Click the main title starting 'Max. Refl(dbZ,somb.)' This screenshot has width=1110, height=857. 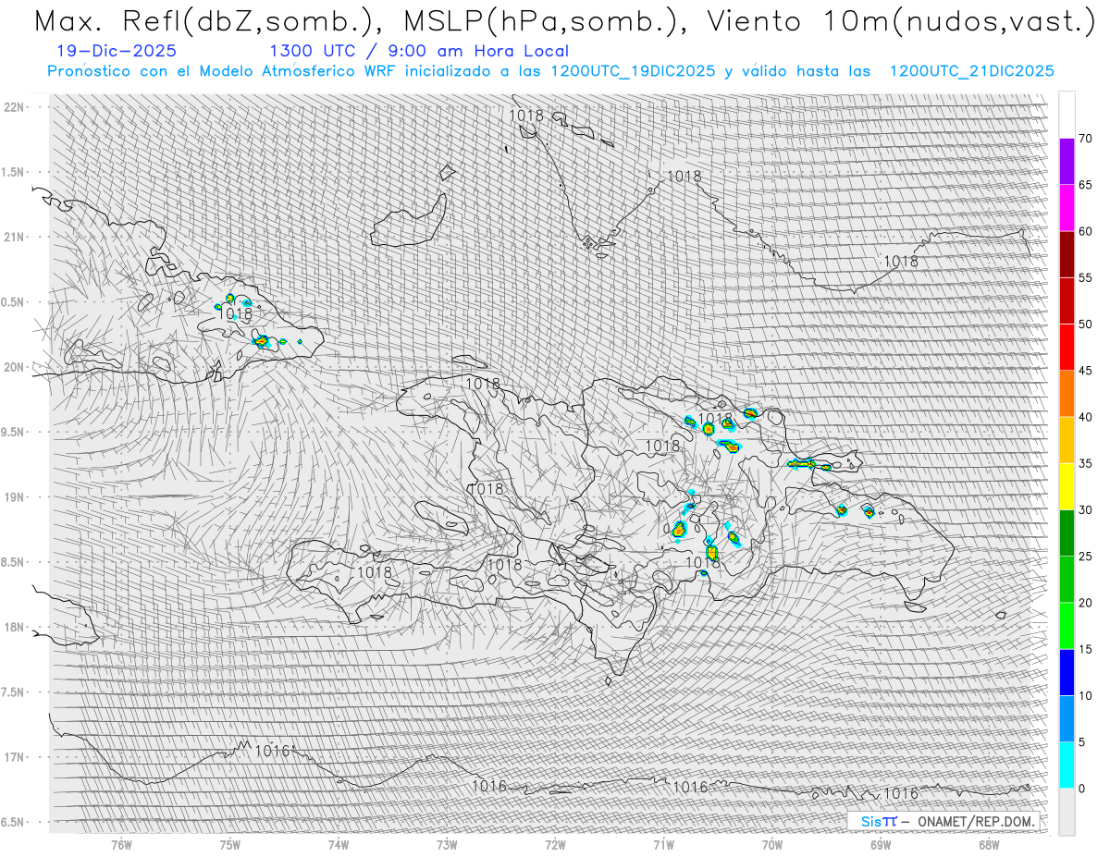click(563, 22)
